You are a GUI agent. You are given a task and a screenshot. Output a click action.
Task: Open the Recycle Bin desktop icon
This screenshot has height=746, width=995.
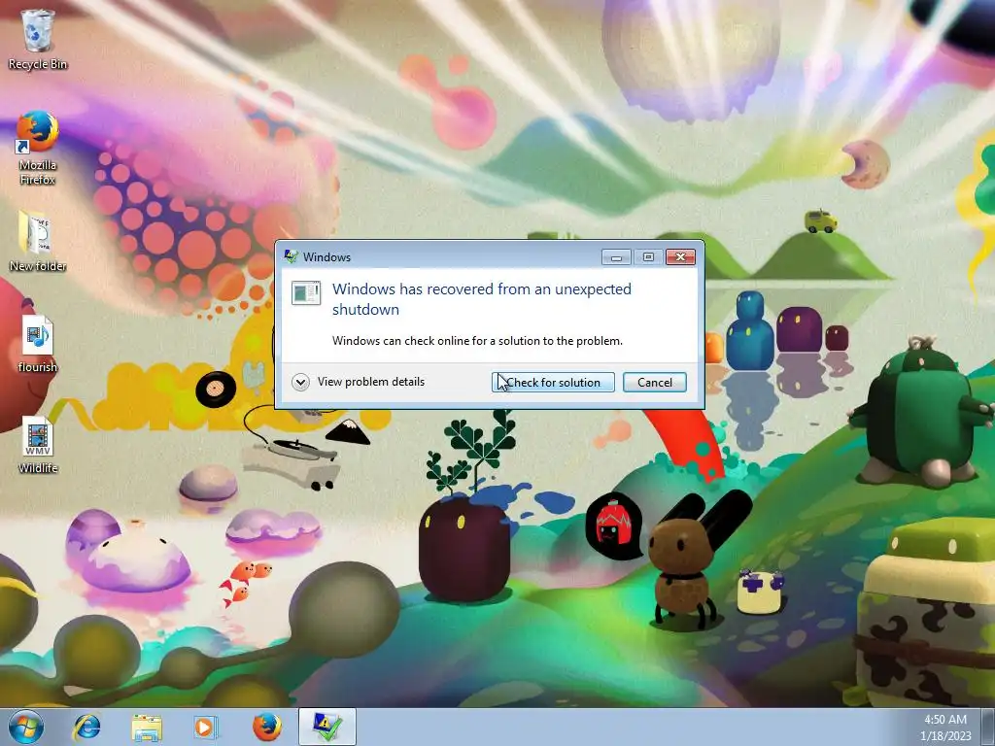[38, 39]
